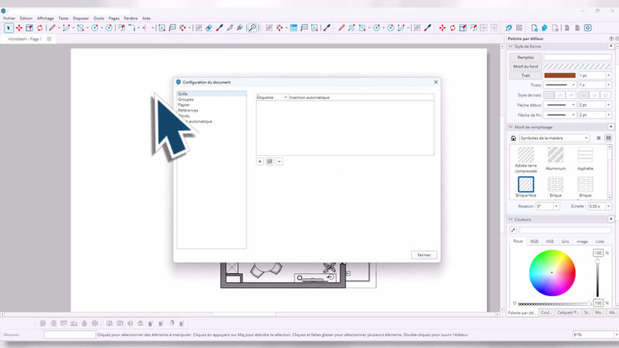Select the eraser tool in toolbar

pos(209,28)
